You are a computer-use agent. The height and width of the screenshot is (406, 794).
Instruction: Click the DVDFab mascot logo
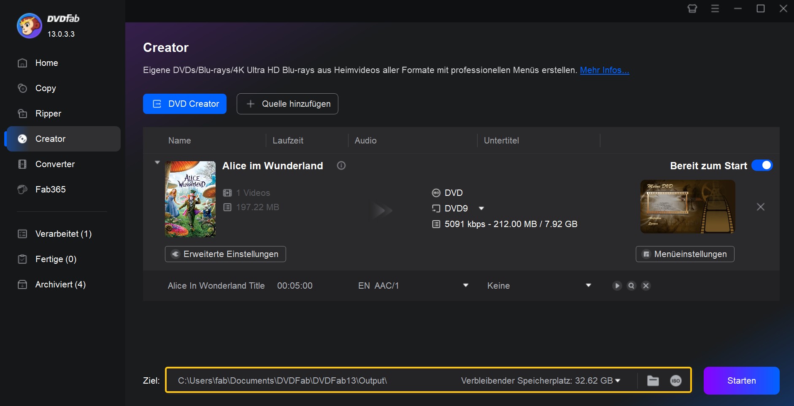(29, 26)
